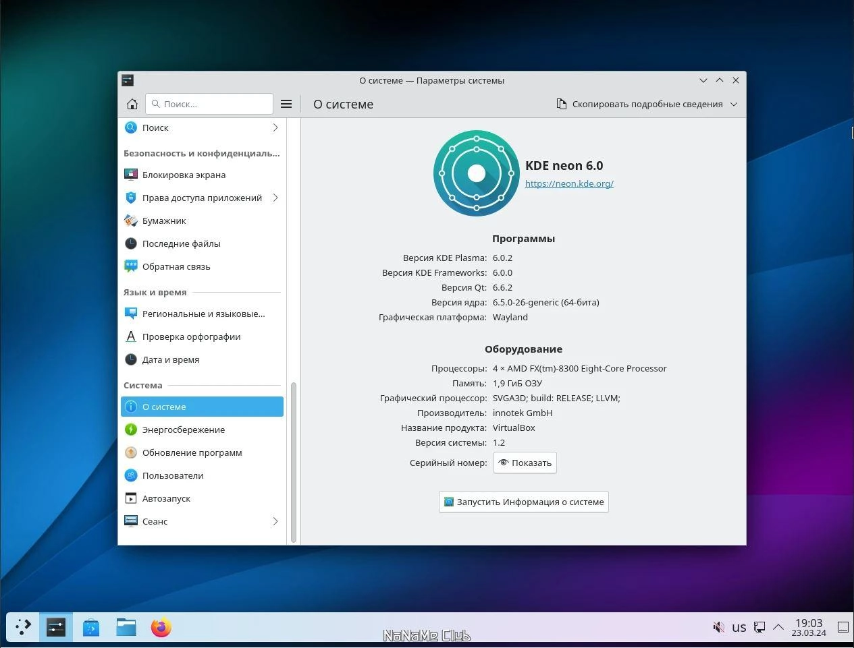Viewport: 854px width, 648px height.
Task: Click Запустить Информация о системе
Action: click(524, 502)
